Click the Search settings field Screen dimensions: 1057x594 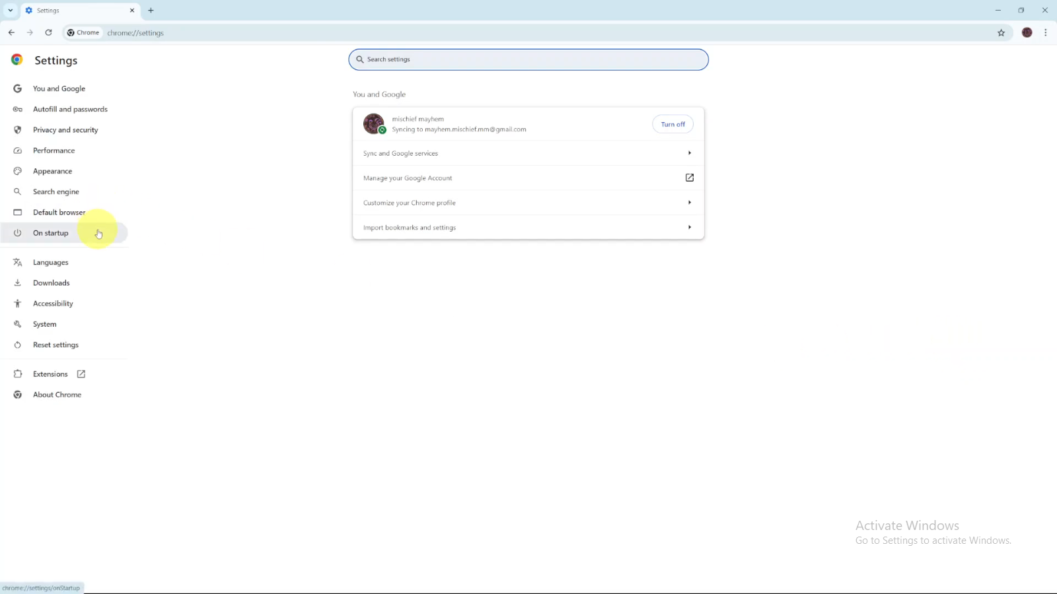tap(528, 59)
